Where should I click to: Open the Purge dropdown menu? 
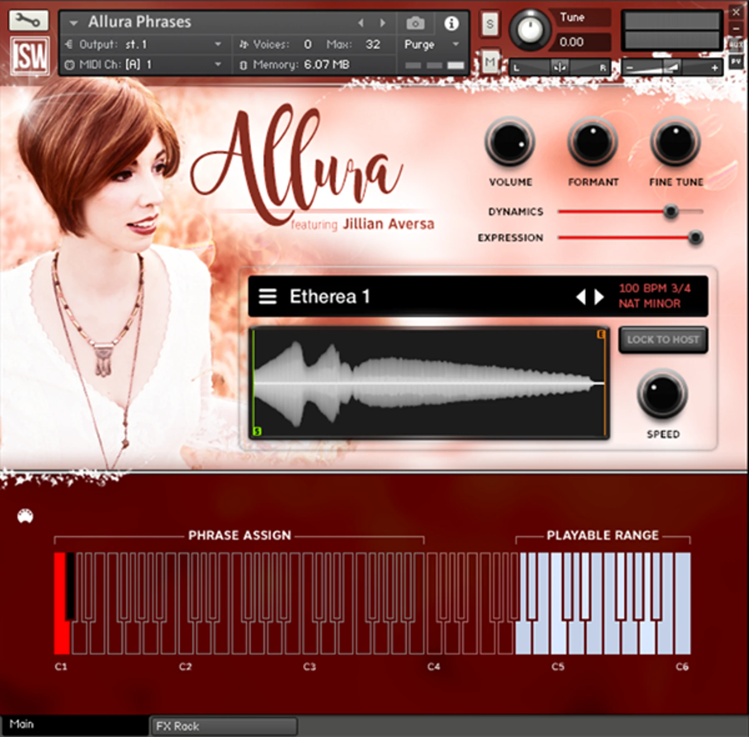point(432,44)
